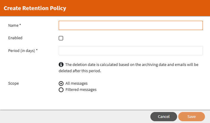Choose the Filtered messages radio option
The width and height of the screenshot is (210, 123).
point(61,90)
